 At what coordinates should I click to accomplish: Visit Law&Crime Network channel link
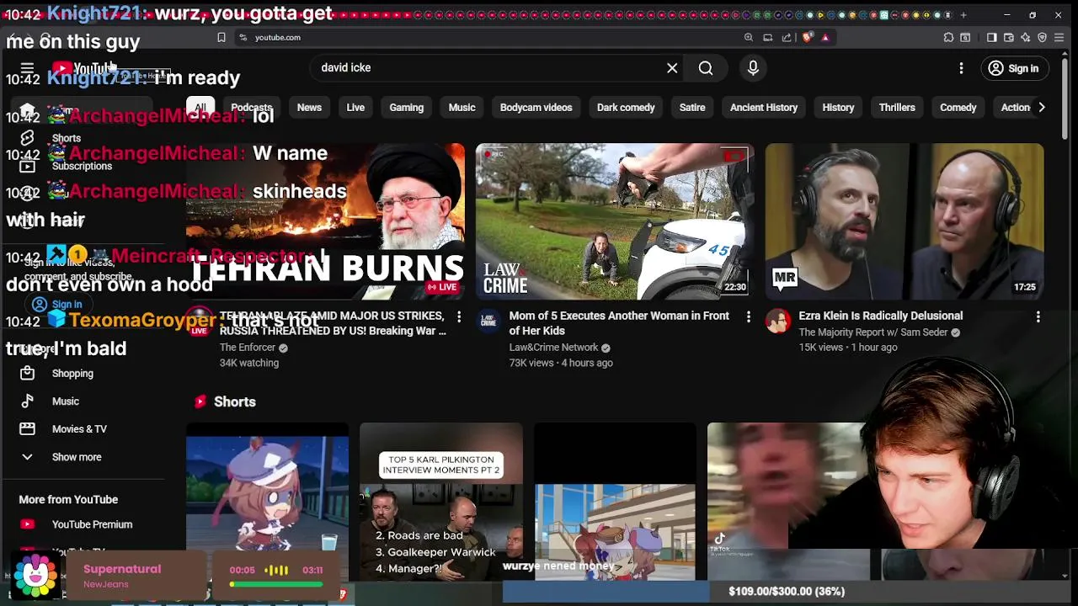553,348
